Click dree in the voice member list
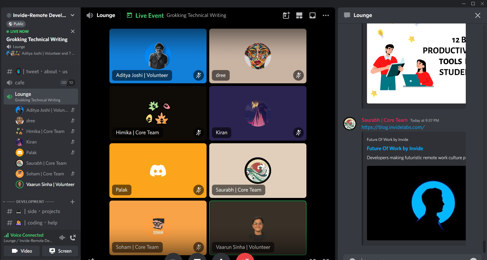This screenshot has height=260, width=487. [x=45, y=121]
